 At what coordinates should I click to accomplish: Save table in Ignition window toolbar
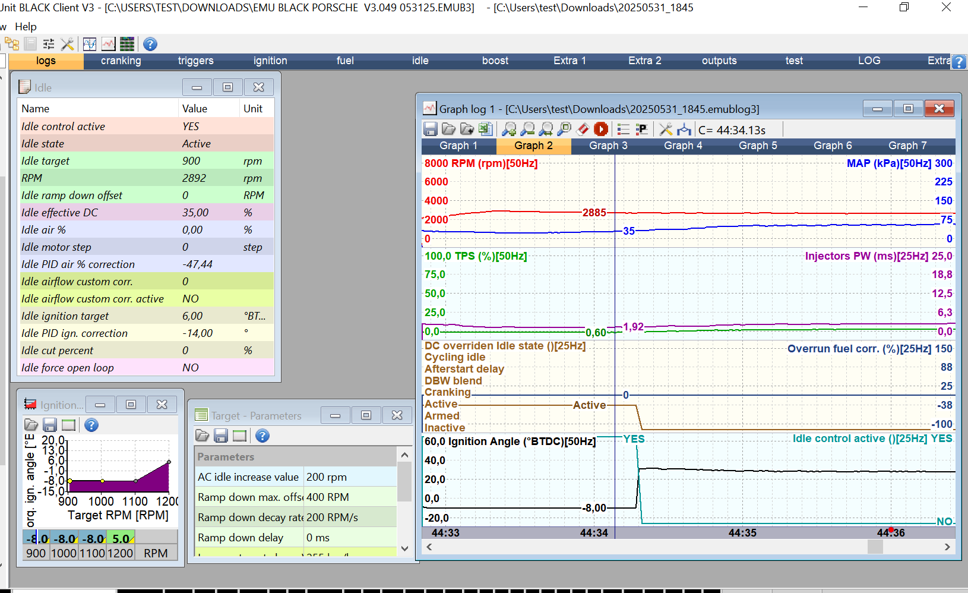(x=50, y=425)
